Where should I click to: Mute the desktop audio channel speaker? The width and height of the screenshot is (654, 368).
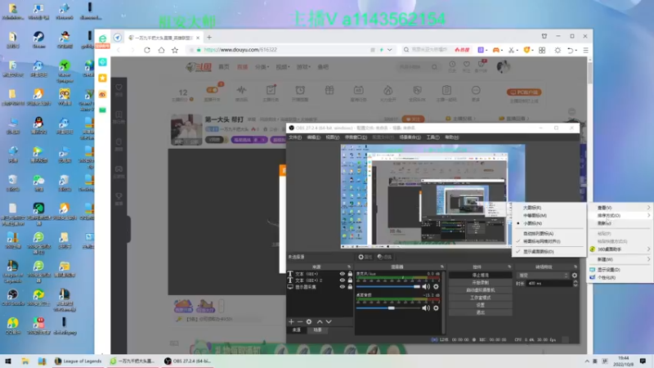(x=426, y=308)
